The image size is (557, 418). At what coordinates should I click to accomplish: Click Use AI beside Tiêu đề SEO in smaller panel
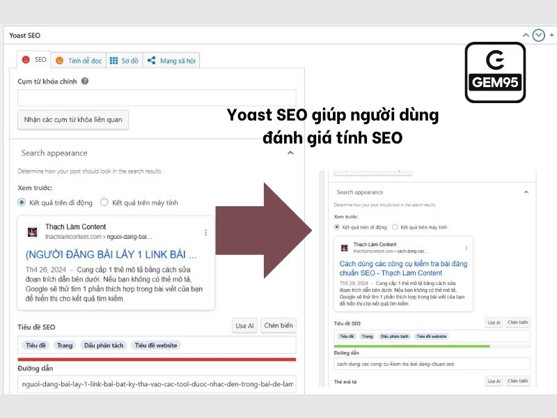(x=494, y=323)
